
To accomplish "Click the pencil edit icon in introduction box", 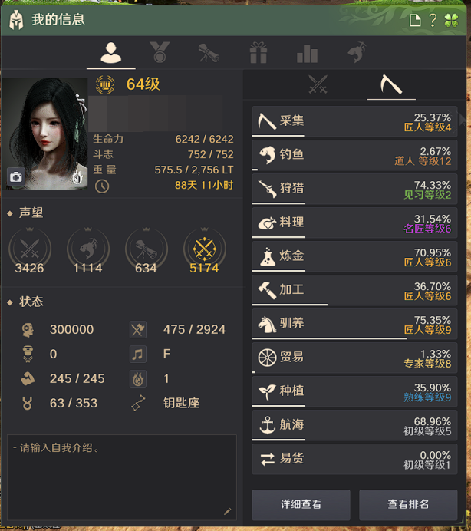I will 228,511.
